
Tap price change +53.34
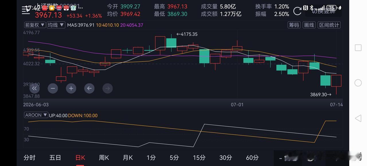click(x=74, y=16)
